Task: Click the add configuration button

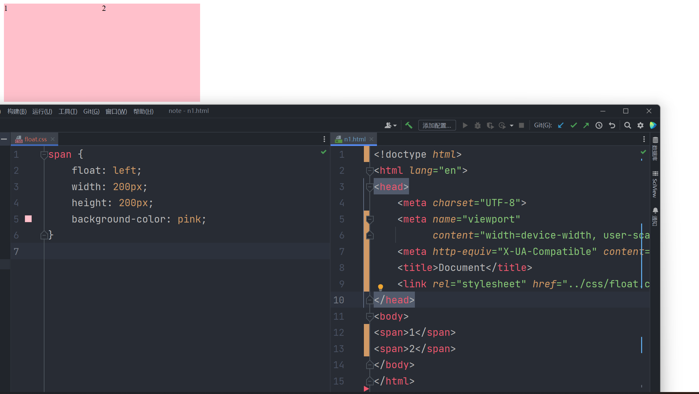Action: point(437,125)
